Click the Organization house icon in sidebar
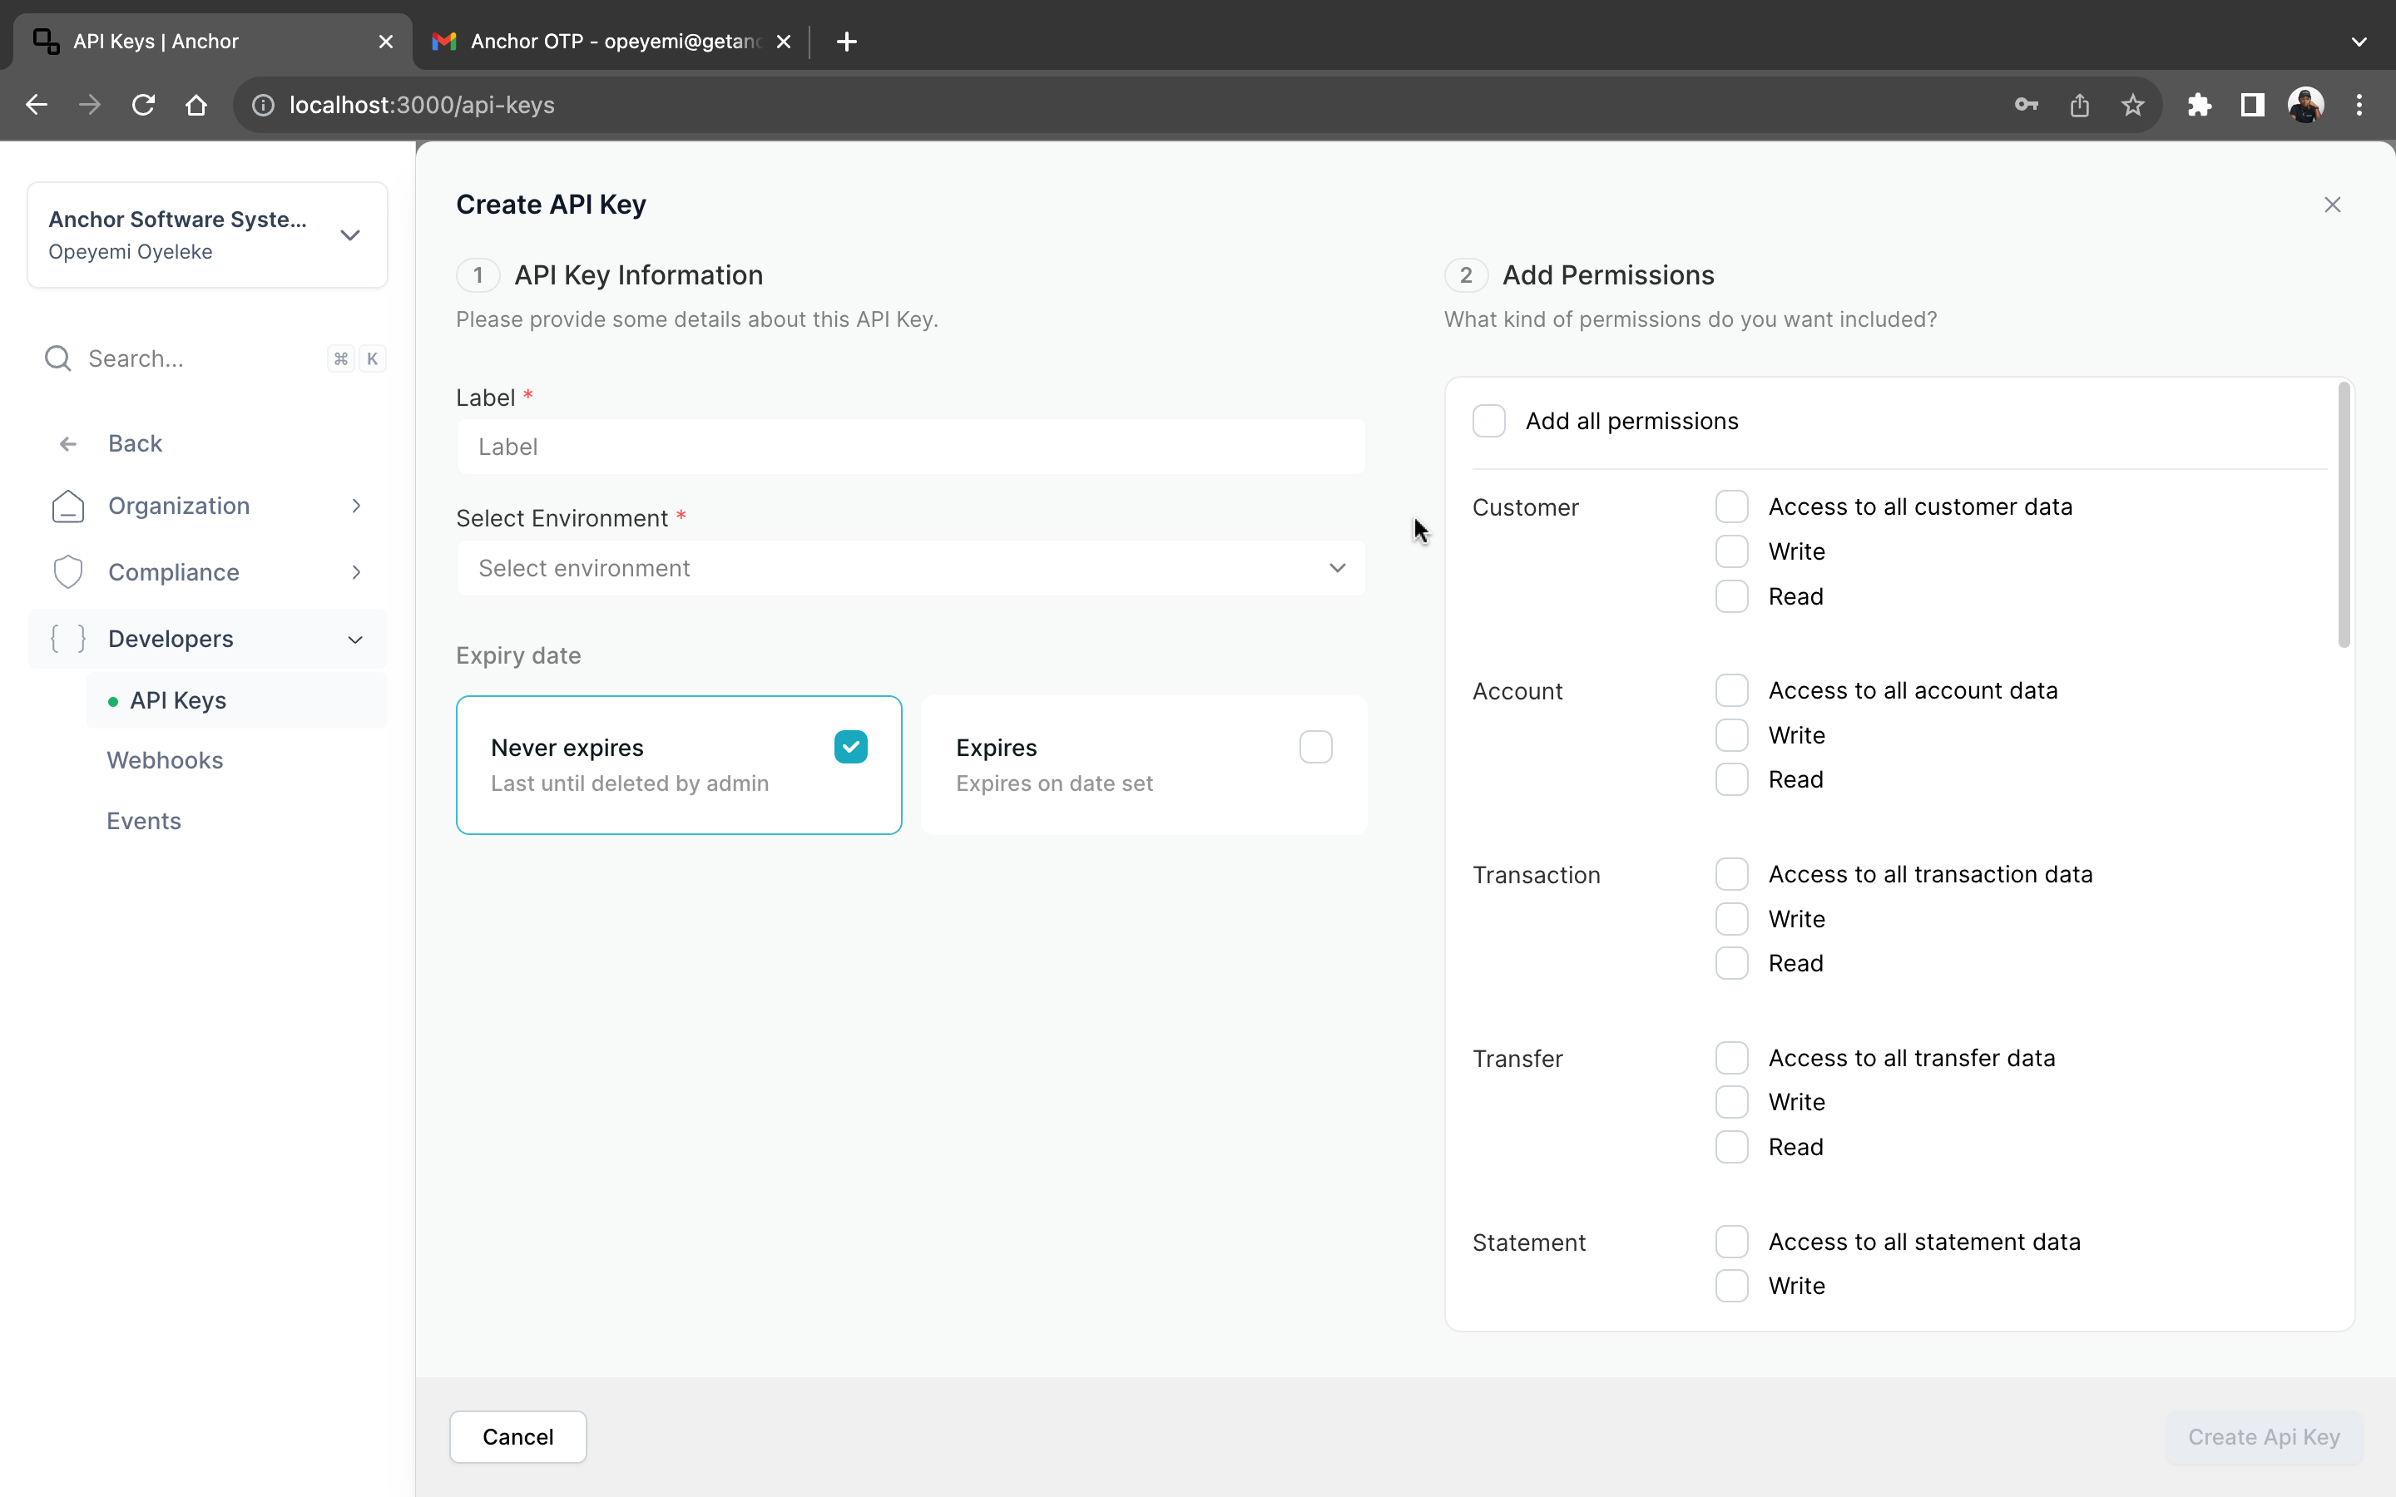This screenshot has width=2396, height=1497. [x=67, y=506]
